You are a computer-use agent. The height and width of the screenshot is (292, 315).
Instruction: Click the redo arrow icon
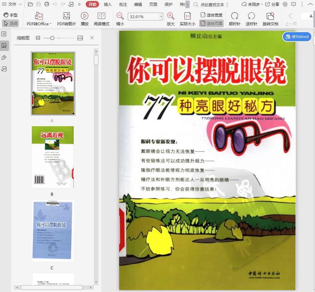click(63, 4)
